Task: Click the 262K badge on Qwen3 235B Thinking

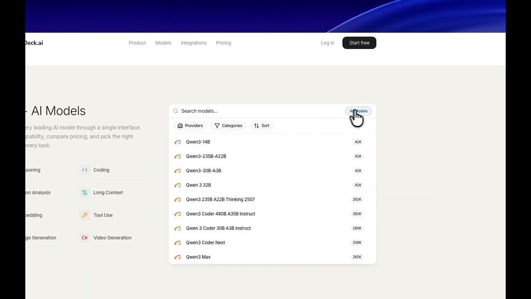Action: pos(357,200)
